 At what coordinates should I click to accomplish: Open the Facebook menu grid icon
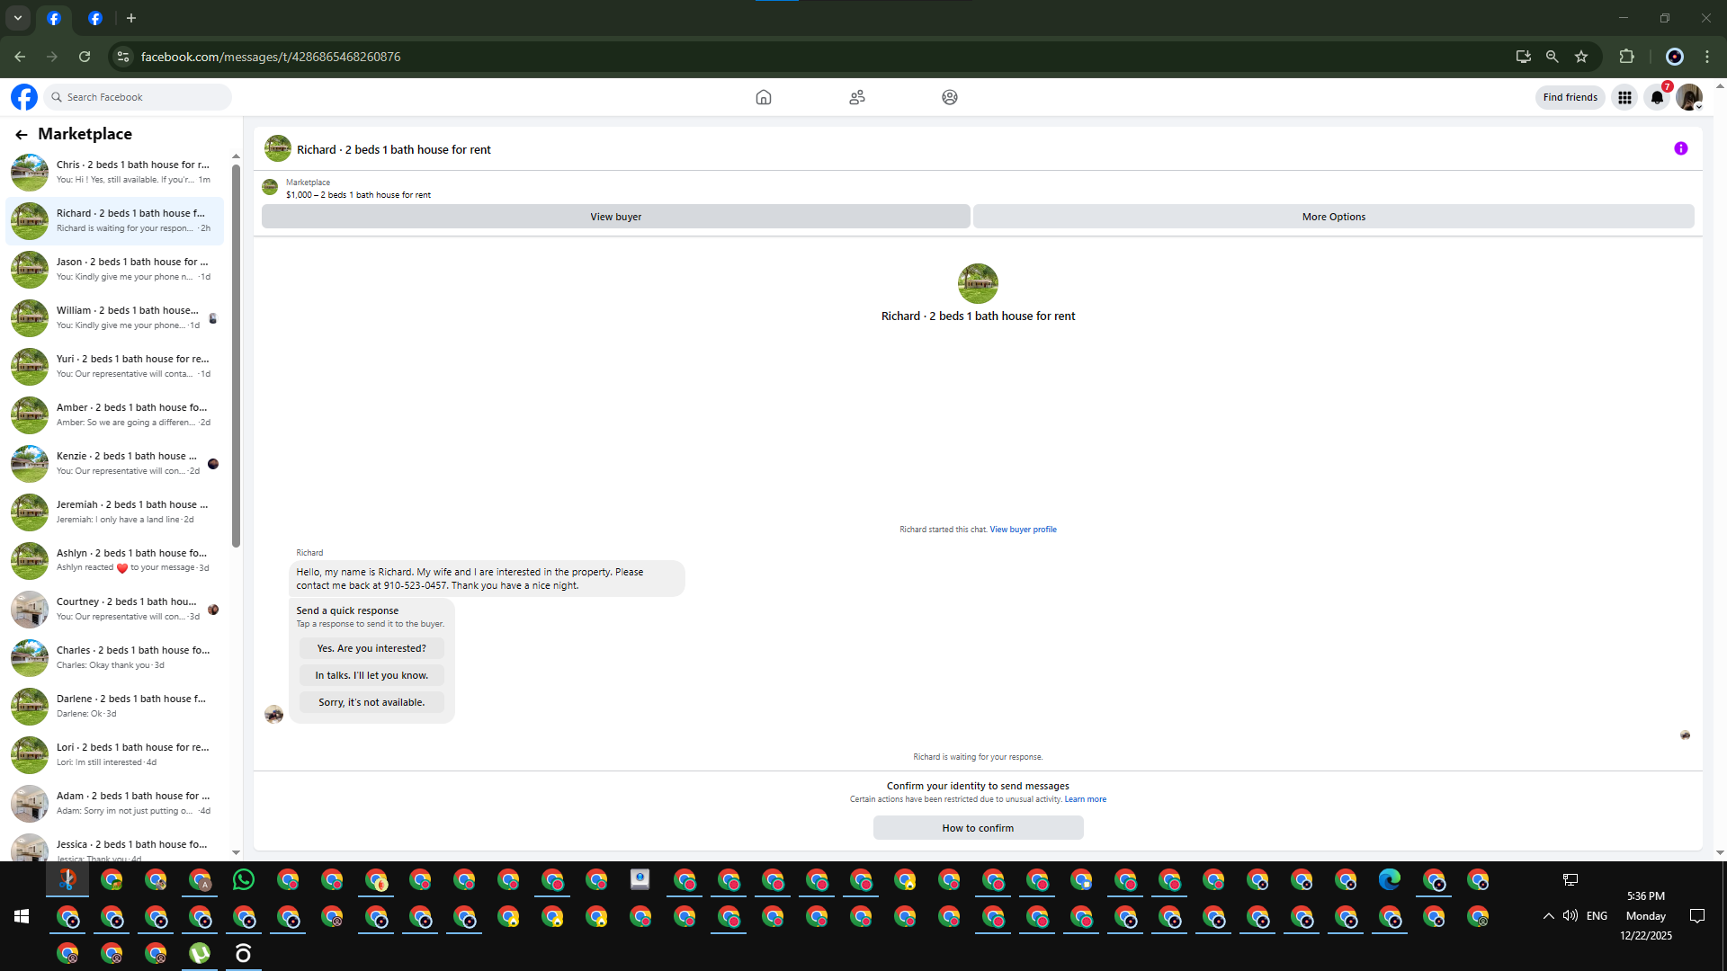(1624, 97)
